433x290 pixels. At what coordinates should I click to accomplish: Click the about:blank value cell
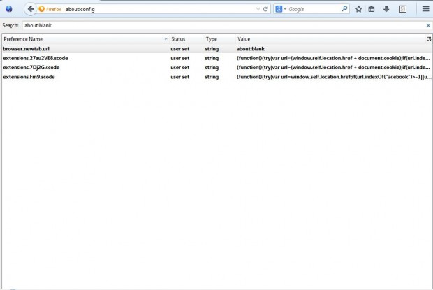[x=251, y=49]
